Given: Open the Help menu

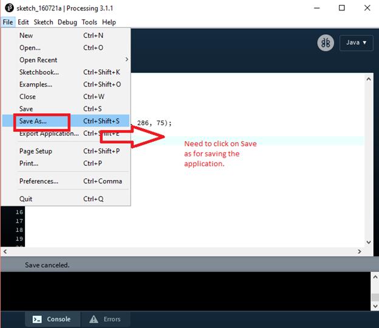Looking at the screenshot, I should pyautogui.click(x=109, y=23).
